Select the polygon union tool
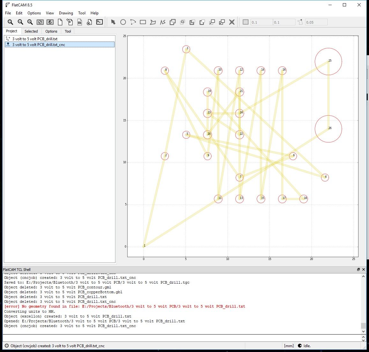369x352 pixels. pos(172,22)
